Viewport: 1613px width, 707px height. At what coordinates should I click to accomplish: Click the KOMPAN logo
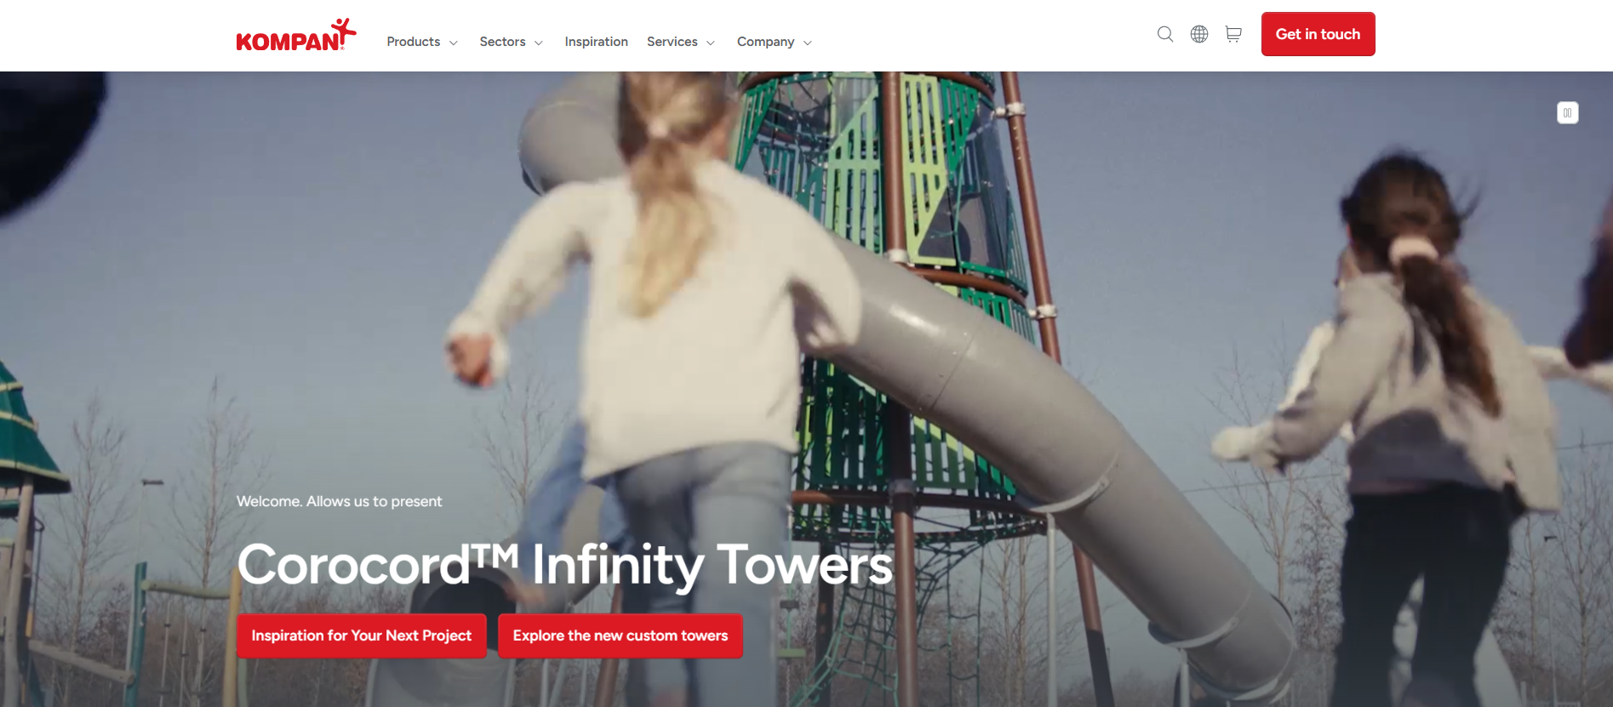(x=296, y=35)
